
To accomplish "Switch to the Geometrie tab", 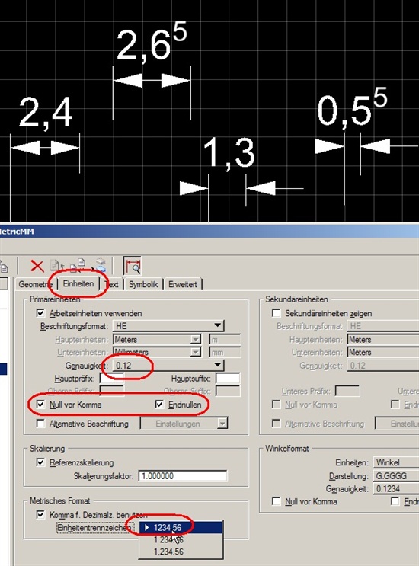I will click(x=35, y=284).
